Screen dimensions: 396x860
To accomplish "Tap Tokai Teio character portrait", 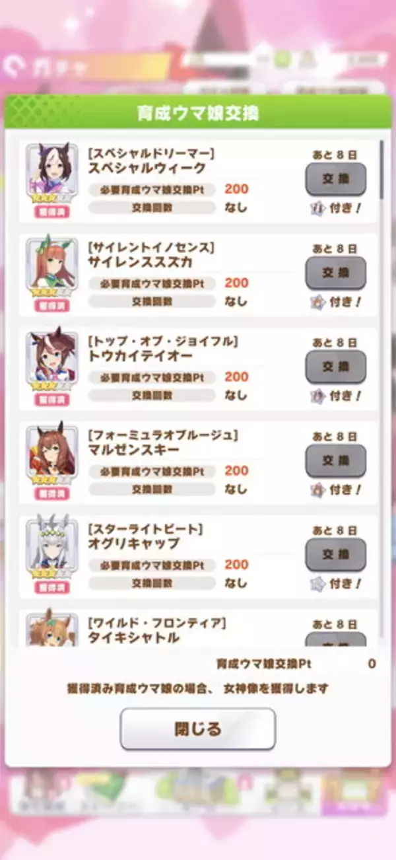I will (x=51, y=359).
